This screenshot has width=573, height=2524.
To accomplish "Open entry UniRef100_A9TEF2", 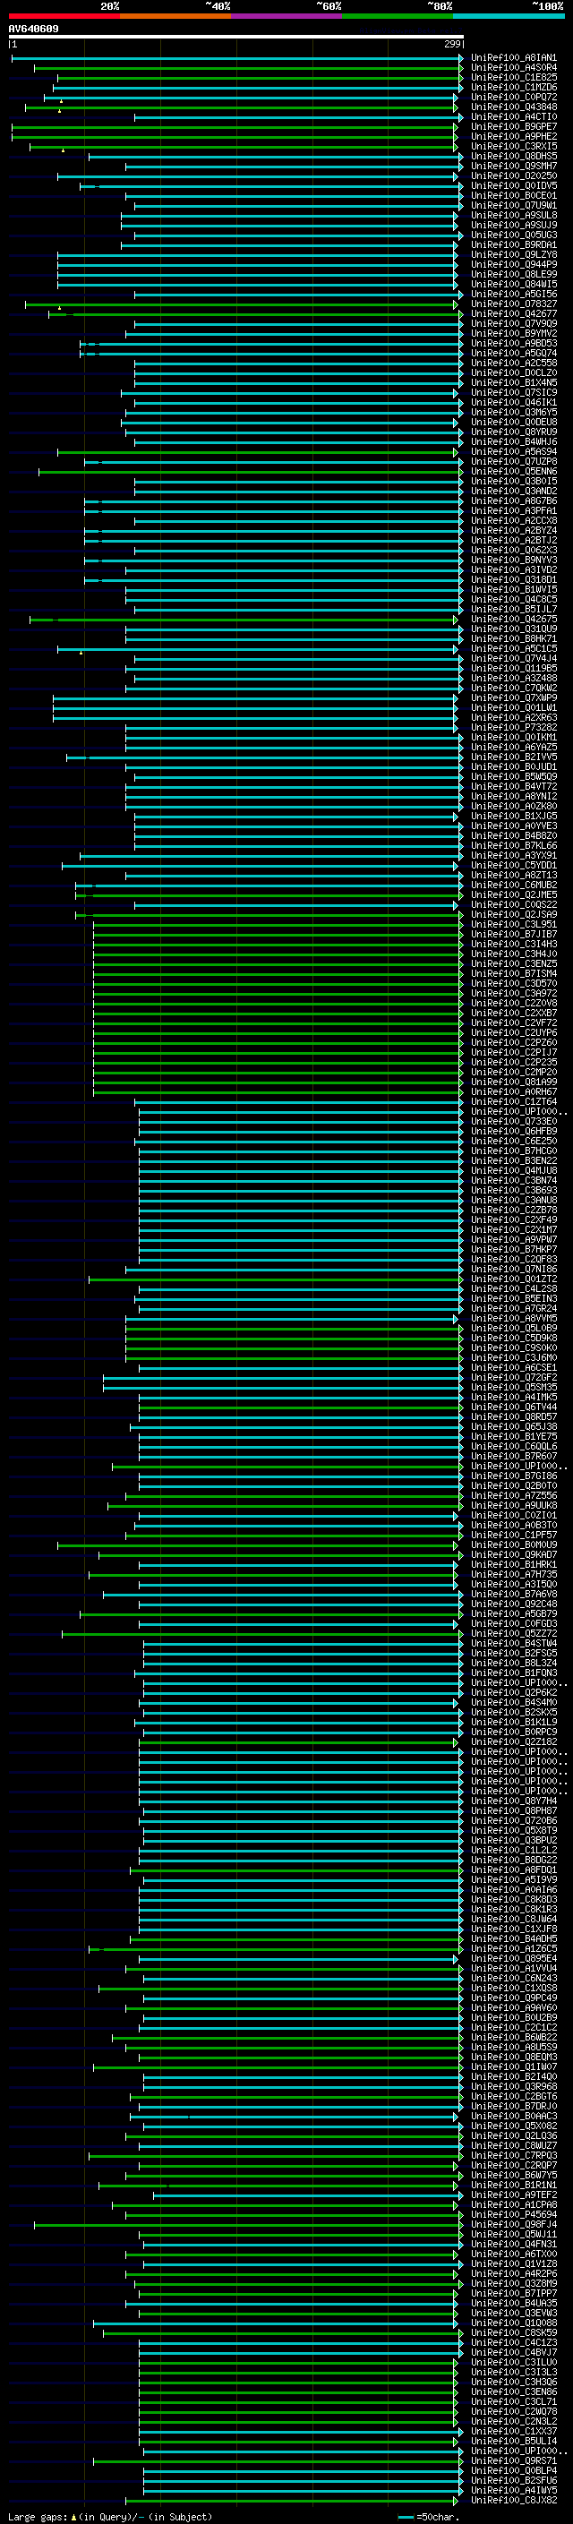I will (x=513, y=2195).
